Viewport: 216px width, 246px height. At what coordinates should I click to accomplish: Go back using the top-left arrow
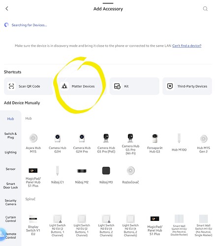[7, 8]
